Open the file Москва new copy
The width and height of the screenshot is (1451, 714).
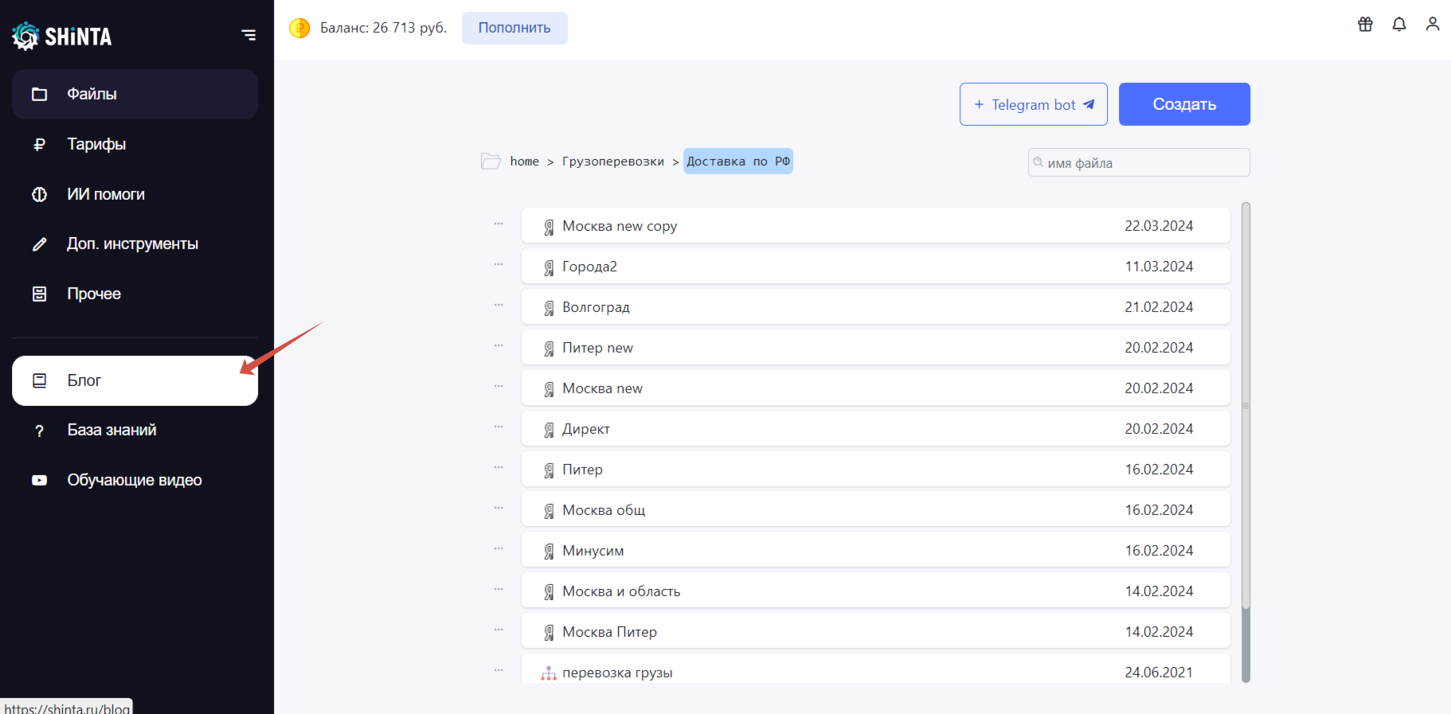coord(876,226)
